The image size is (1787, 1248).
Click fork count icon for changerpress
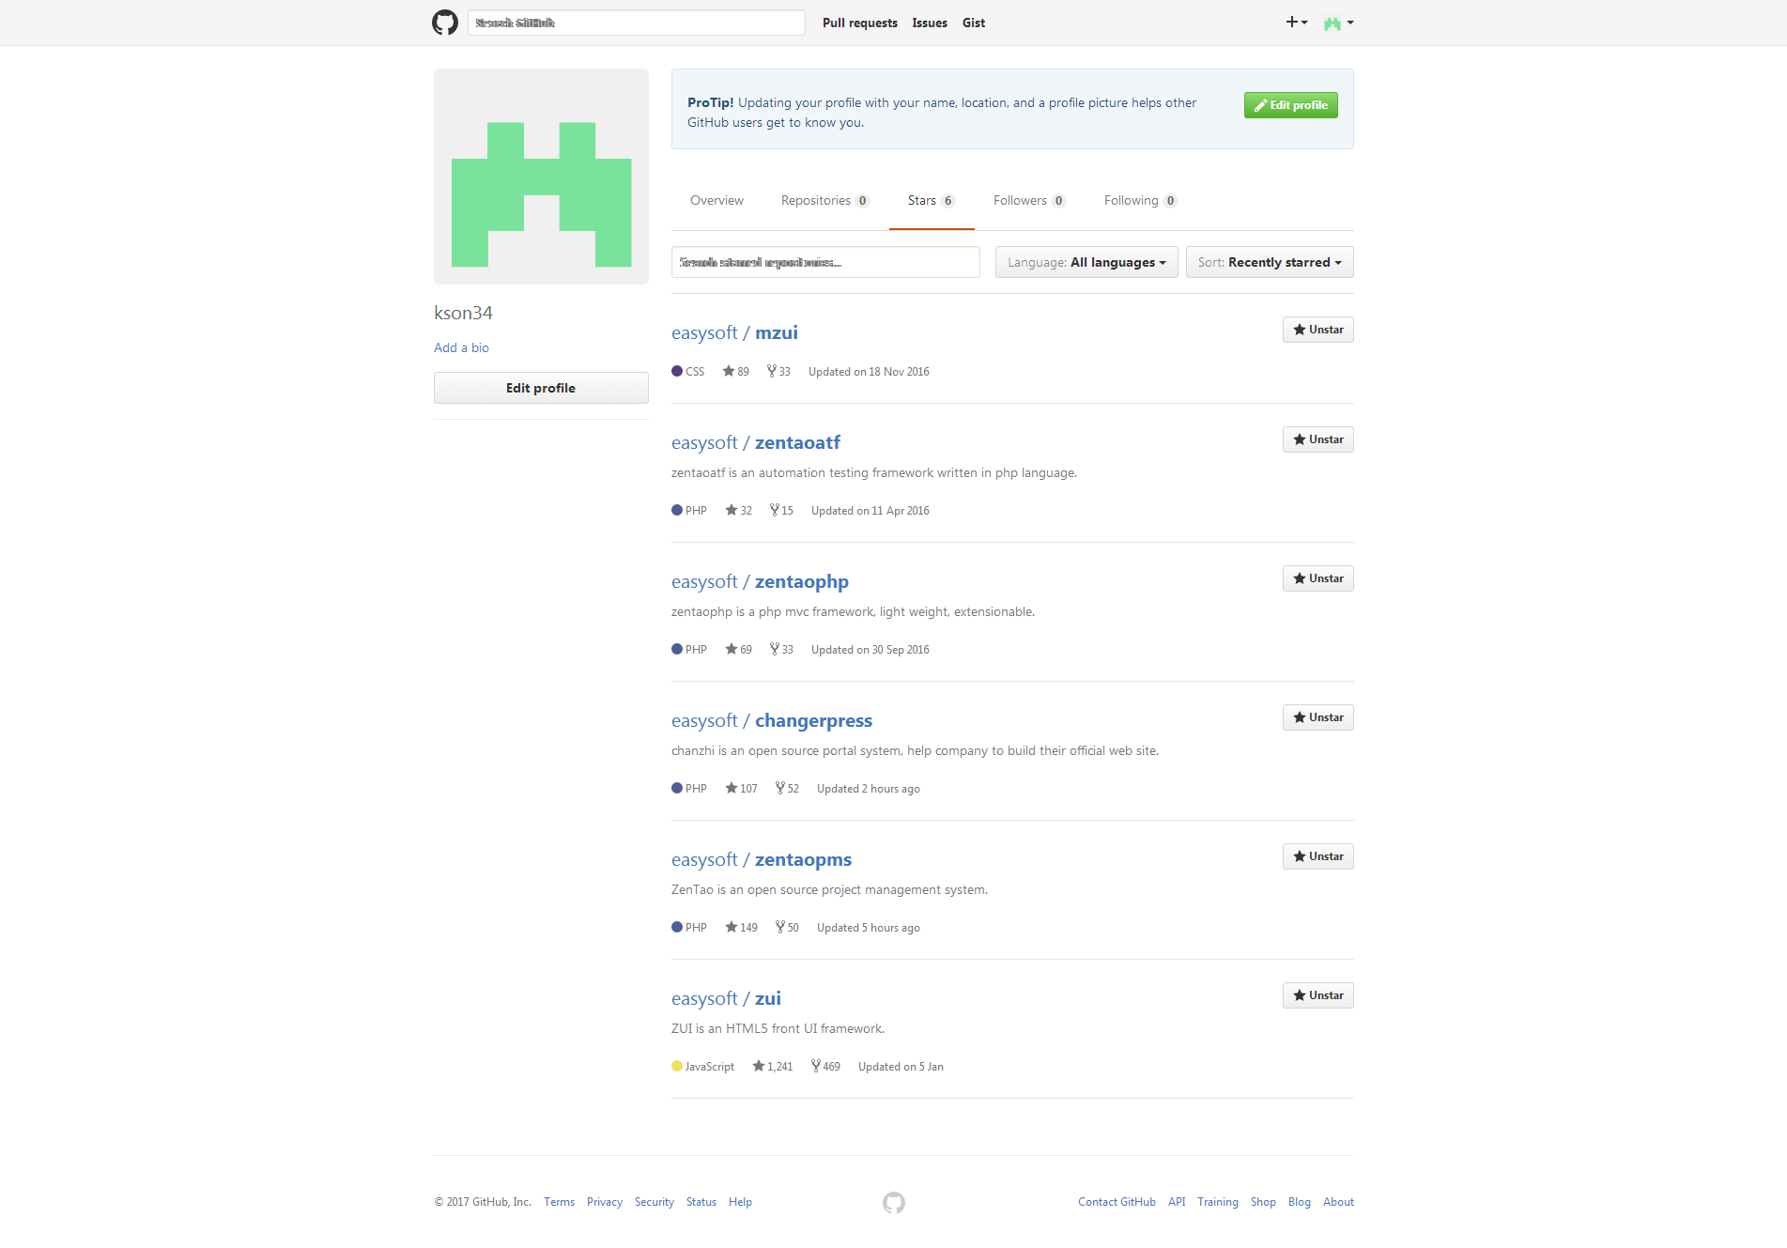[780, 788]
